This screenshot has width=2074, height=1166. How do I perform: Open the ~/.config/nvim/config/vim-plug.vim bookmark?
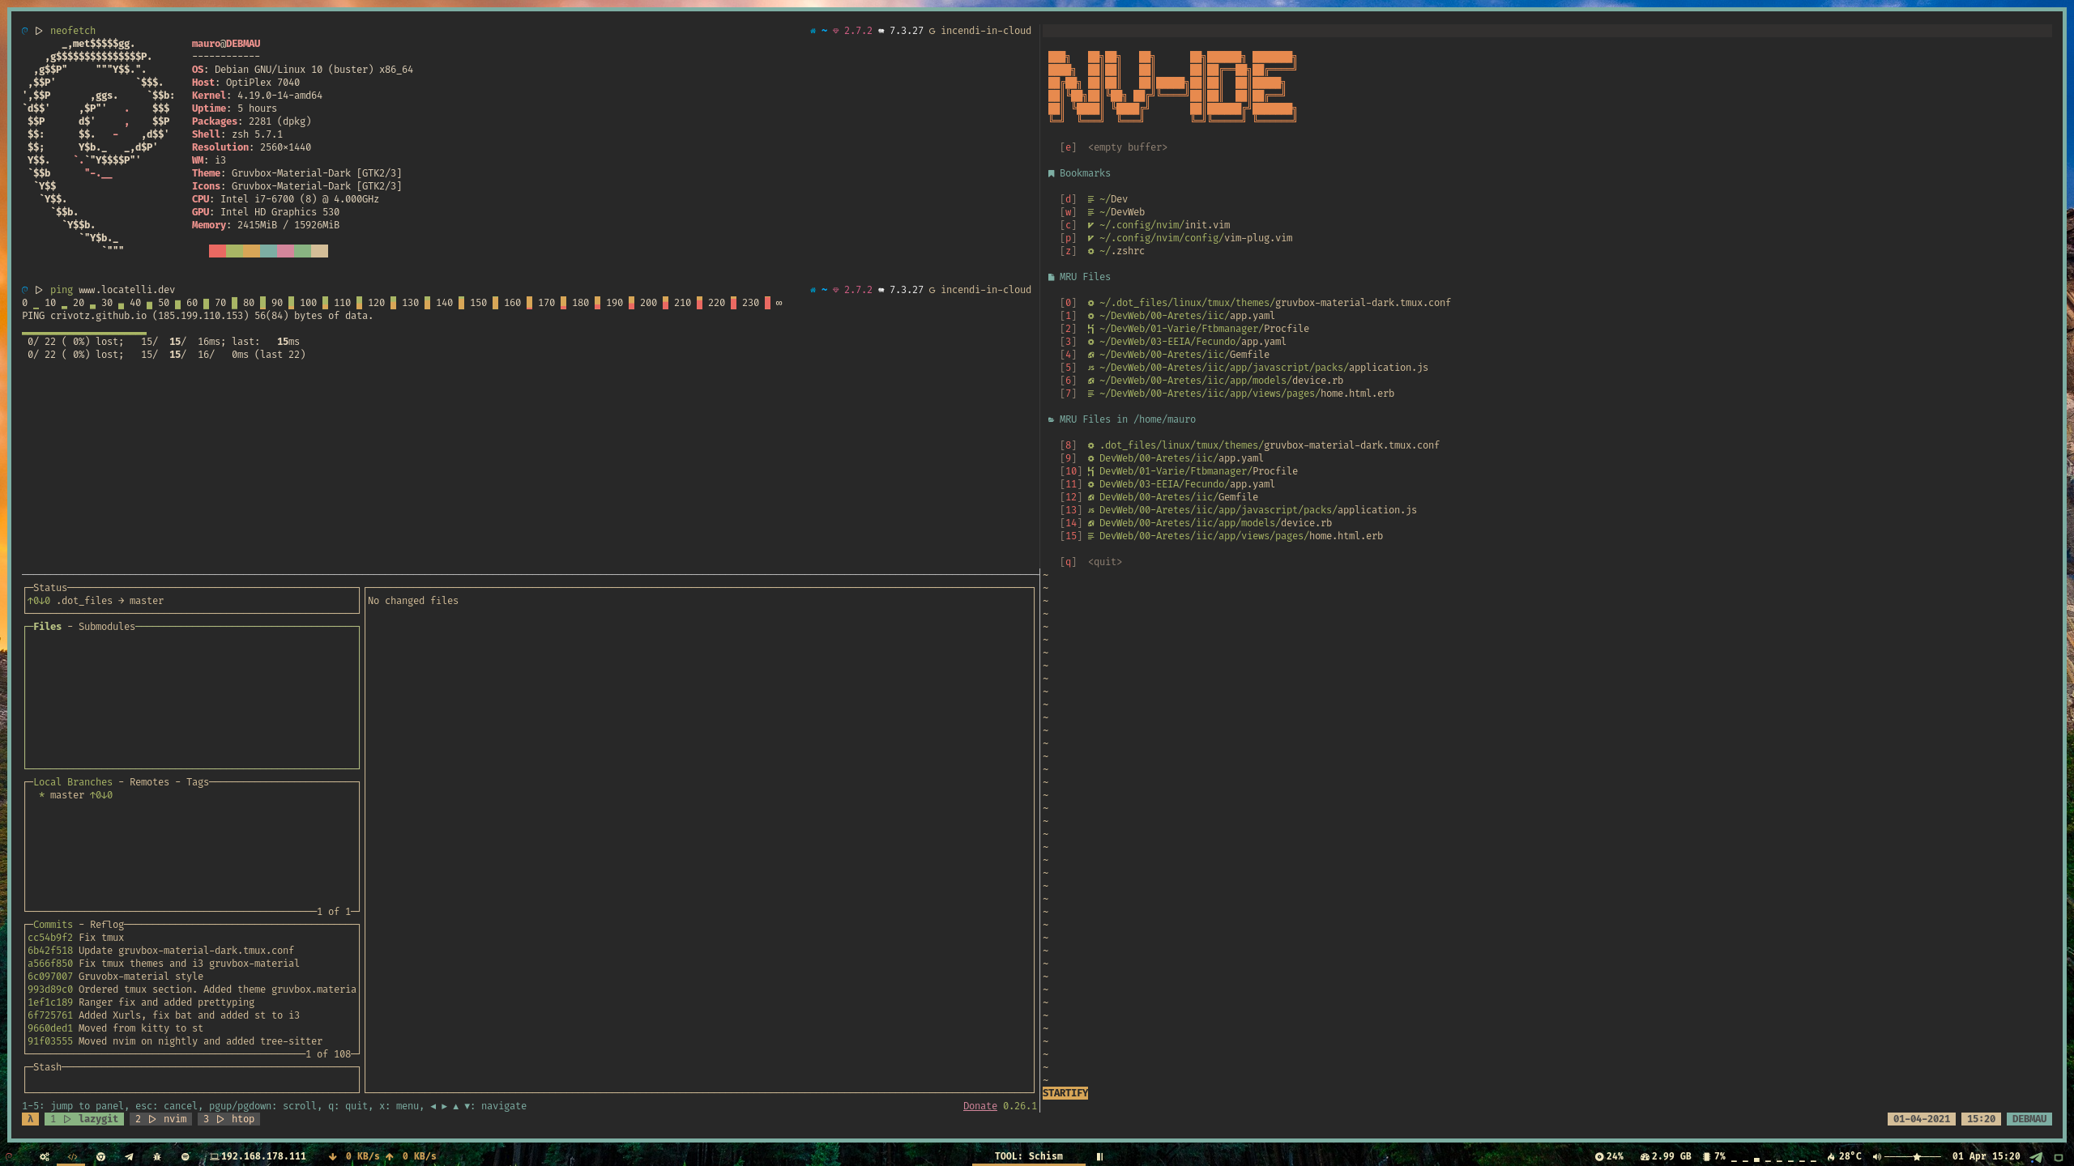pyautogui.click(x=1176, y=238)
